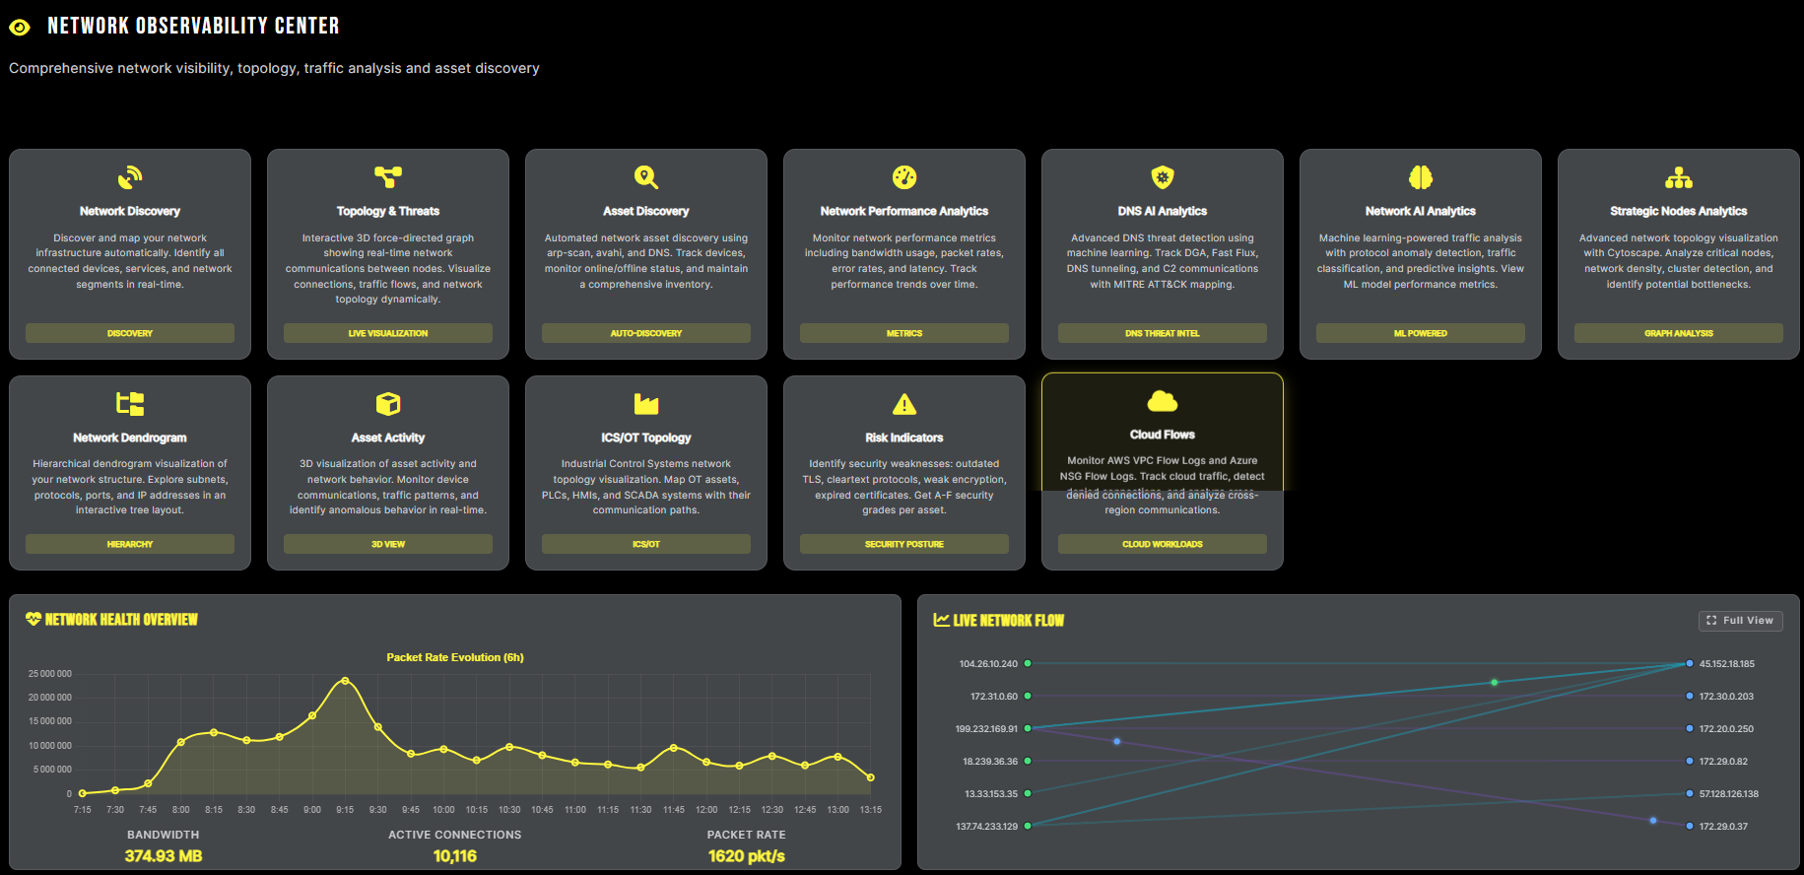Select the 199.232.169.91 source node

click(1028, 729)
